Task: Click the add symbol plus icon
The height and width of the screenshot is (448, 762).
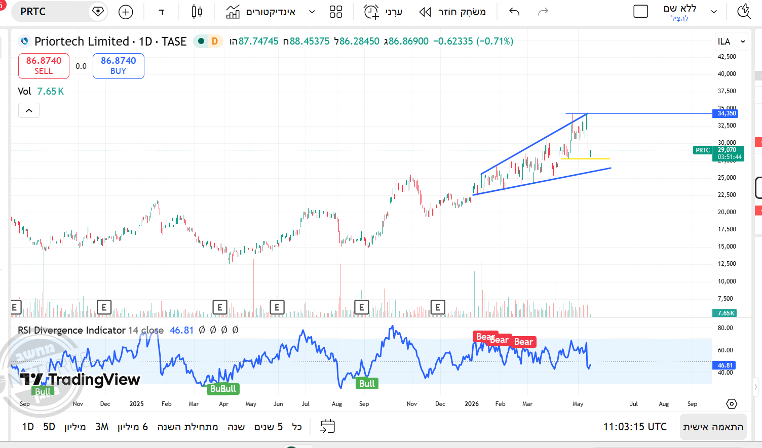Action: (x=126, y=12)
